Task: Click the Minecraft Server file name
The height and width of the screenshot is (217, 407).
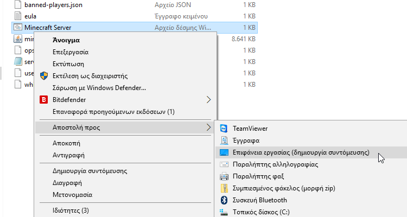Action: click(x=48, y=28)
